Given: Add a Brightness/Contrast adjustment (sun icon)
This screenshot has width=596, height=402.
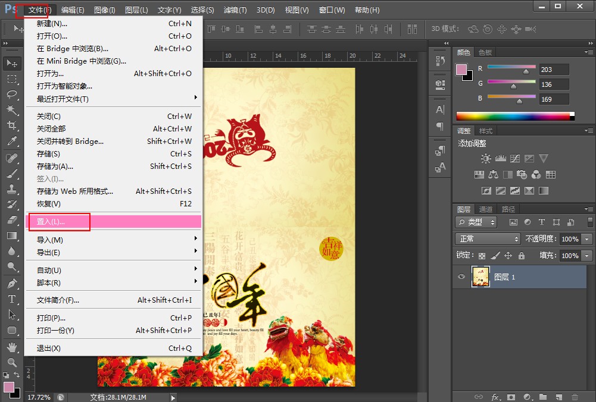Looking at the screenshot, I should (x=486, y=158).
